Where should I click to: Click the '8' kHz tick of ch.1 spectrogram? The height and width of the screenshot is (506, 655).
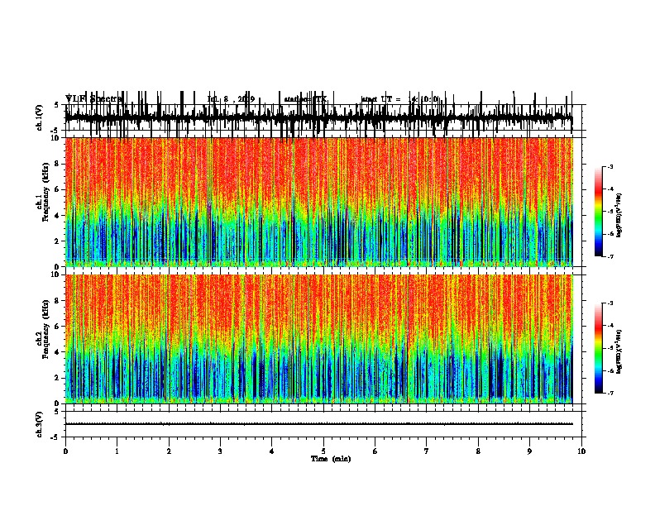(57, 164)
